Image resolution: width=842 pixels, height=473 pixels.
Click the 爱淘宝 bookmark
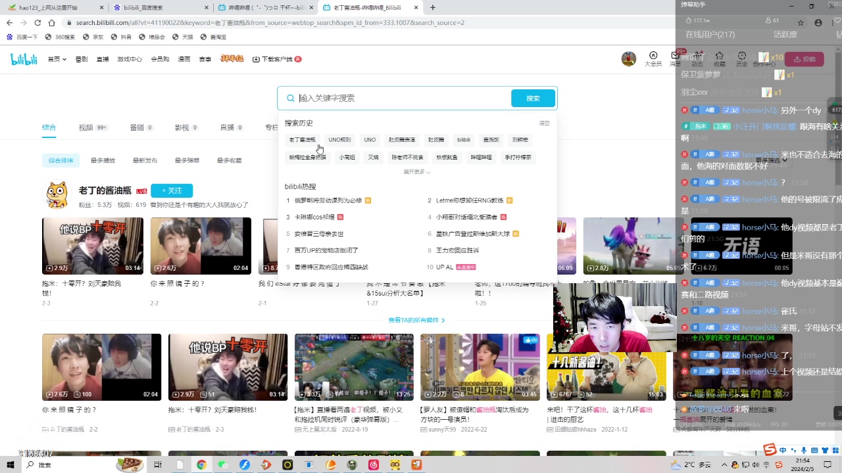click(x=213, y=37)
